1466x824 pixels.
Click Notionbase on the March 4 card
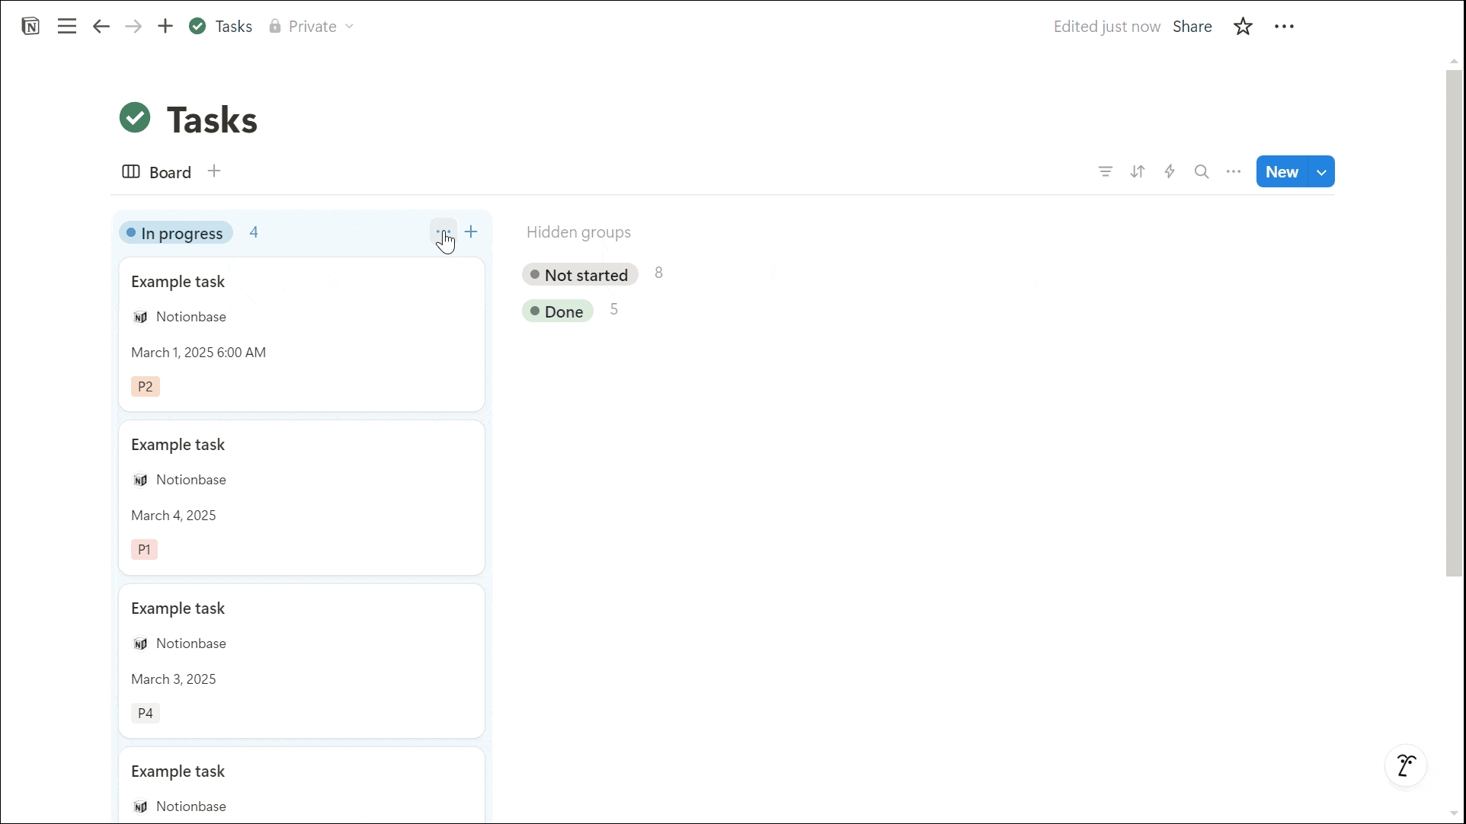(x=191, y=480)
